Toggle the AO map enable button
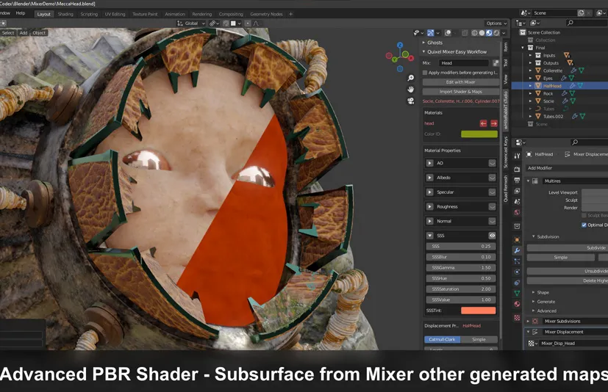 click(x=492, y=163)
